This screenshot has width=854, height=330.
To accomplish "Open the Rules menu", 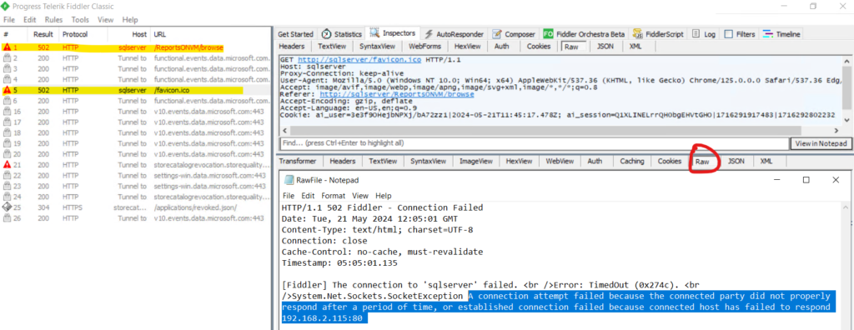I will click(54, 20).
